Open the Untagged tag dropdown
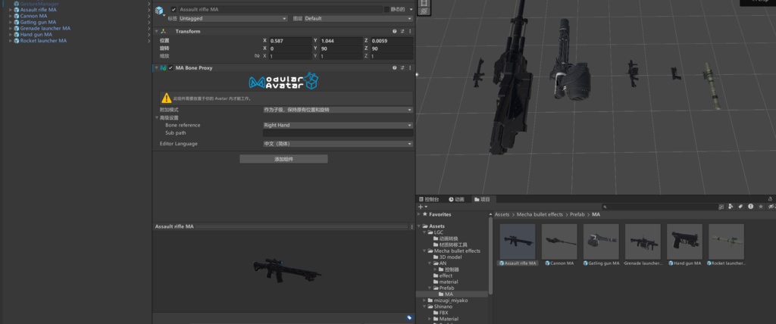This screenshot has height=324, width=776. [233, 18]
